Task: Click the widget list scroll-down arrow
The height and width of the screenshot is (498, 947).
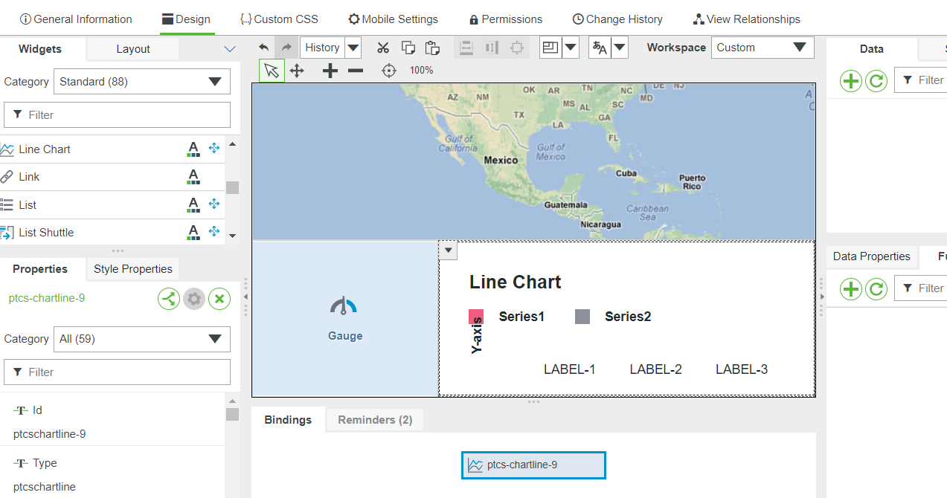Action: point(232,236)
